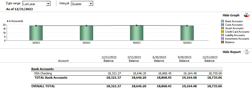
Task: Select the Last year combo box field
Action: click(36, 4)
